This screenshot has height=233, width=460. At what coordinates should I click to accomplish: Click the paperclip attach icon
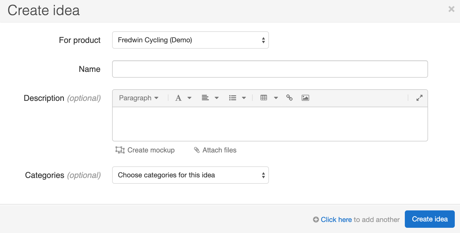tap(197, 150)
